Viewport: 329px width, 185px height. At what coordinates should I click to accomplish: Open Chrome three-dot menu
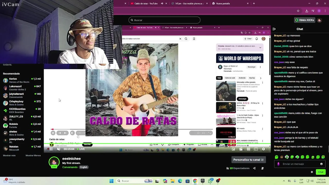pos(325,11)
